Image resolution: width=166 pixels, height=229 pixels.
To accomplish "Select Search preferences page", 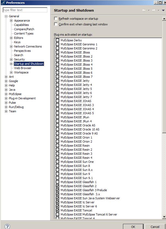I will pos(19,55).
